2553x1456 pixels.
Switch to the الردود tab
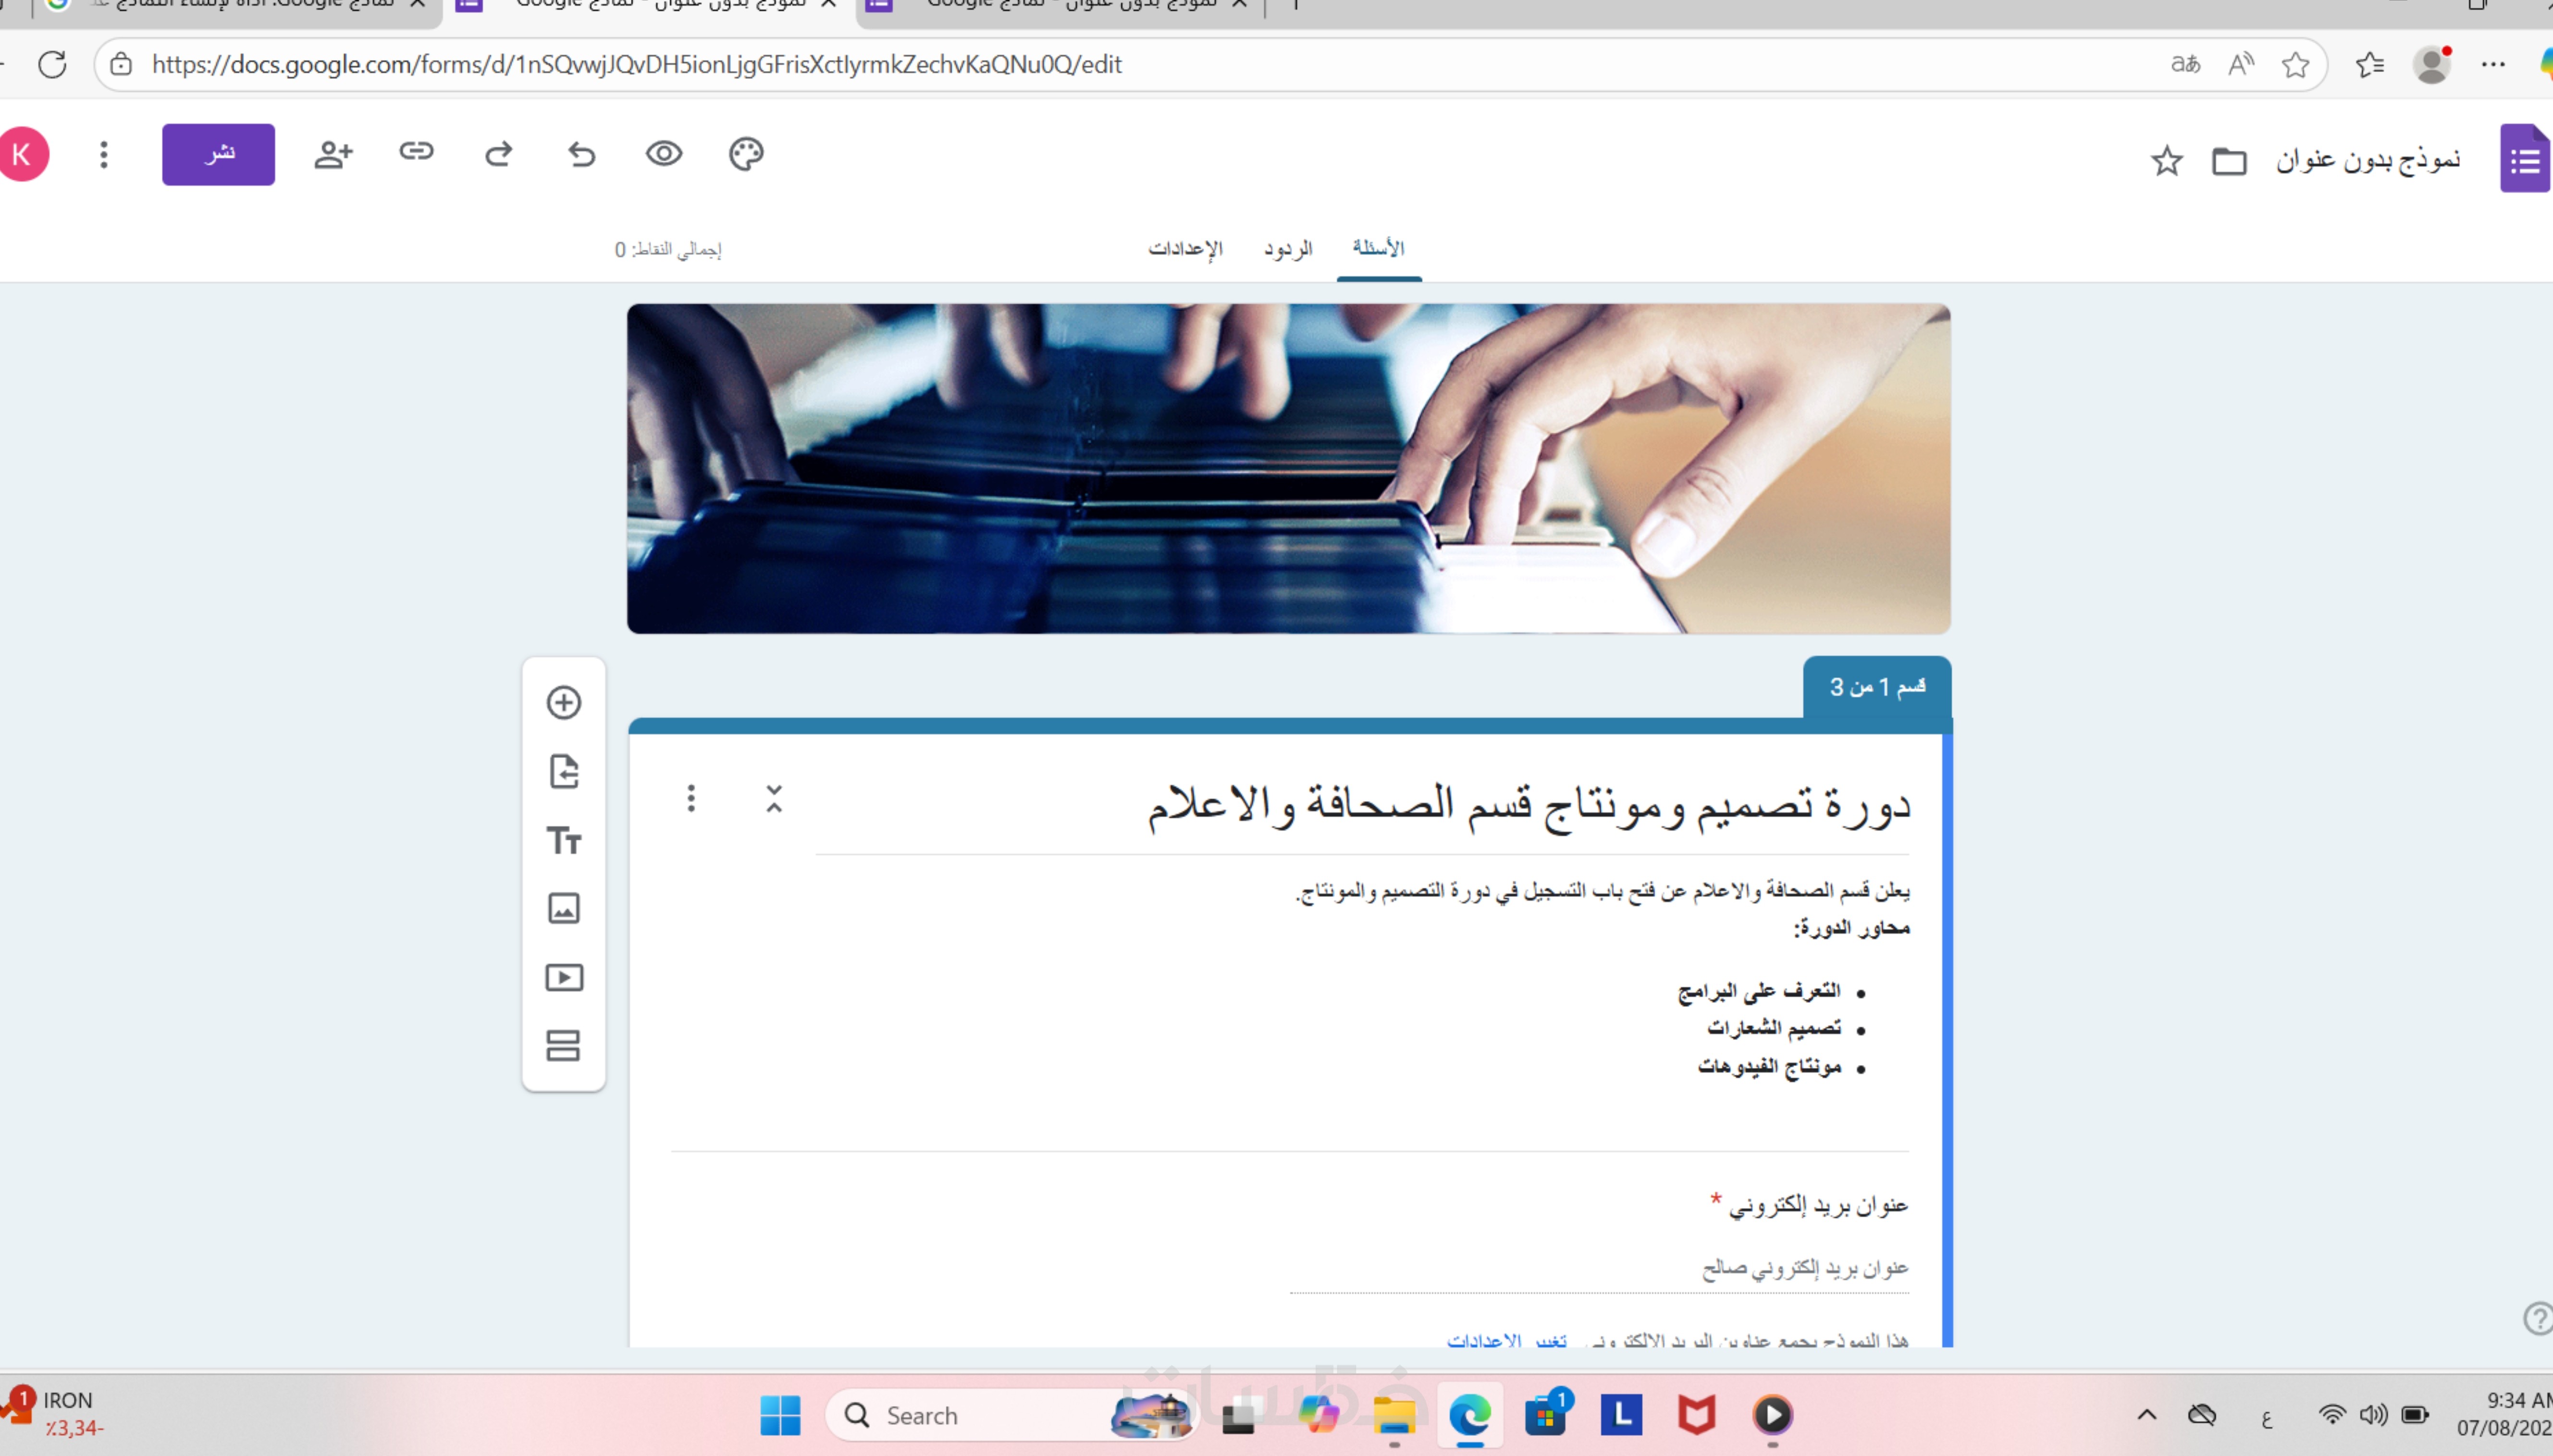coord(1287,248)
